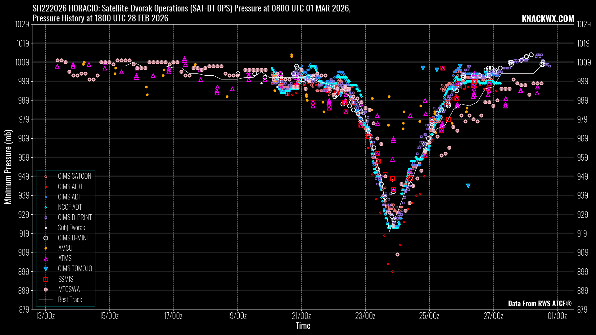Click the CIMS TOMO.IO cyan triangle icon
Image resolution: width=596 pixels, height=335 pixels.
[46, 269]
